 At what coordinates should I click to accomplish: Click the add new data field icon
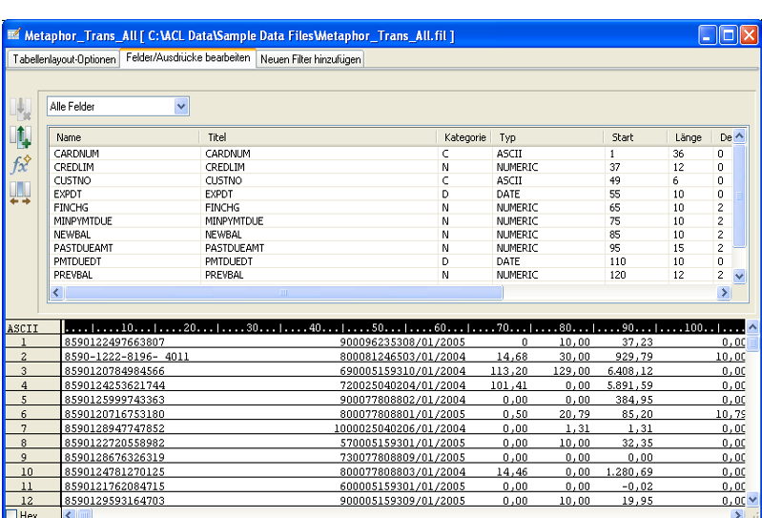21,136
